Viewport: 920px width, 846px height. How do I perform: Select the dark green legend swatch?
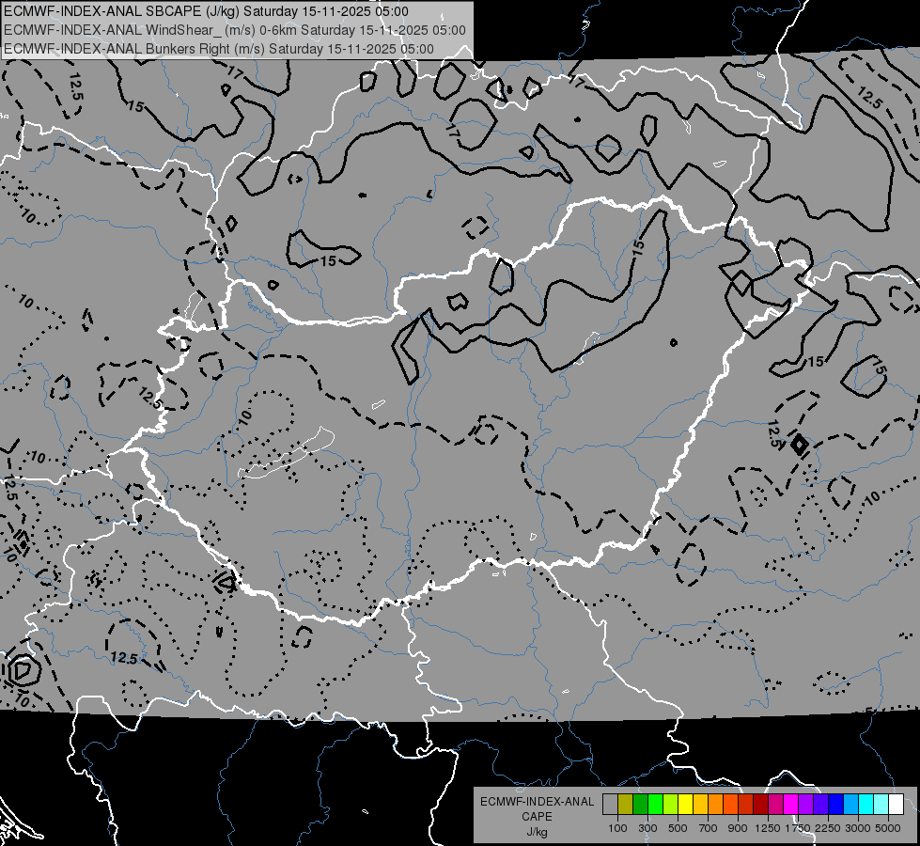[x=640, y=805]
